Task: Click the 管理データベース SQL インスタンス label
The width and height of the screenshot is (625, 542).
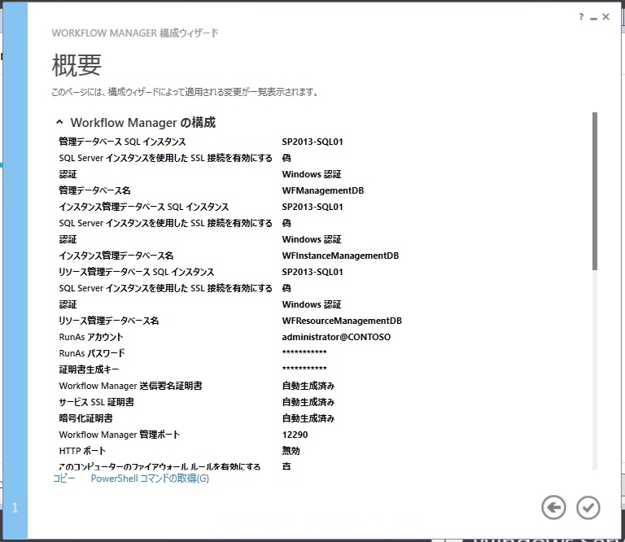Action: pos(122,142)
